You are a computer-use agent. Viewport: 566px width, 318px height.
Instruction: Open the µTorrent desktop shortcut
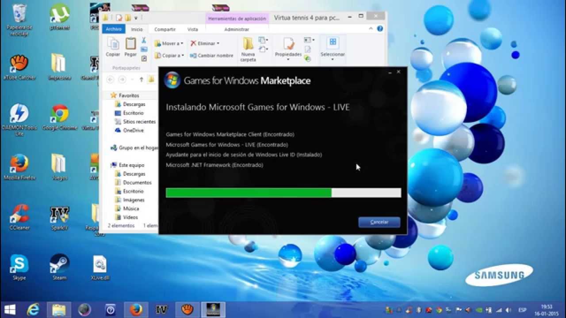60,18
